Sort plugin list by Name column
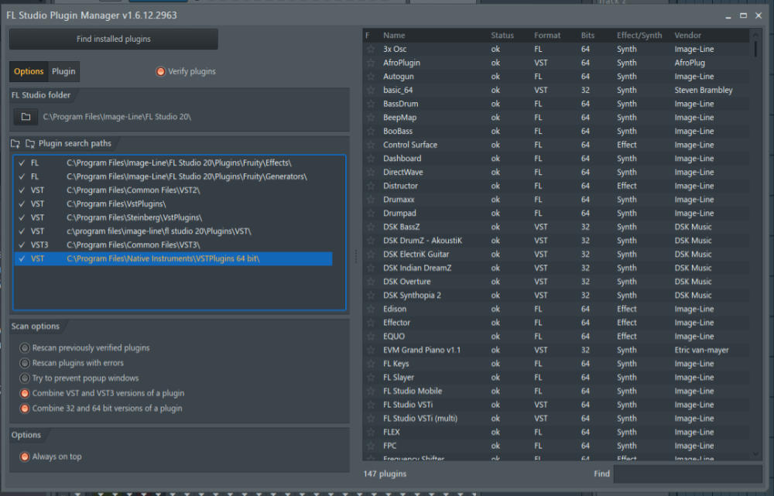Image resolution: width=774 pixels, height=496 pixels. tap(394, 36)
